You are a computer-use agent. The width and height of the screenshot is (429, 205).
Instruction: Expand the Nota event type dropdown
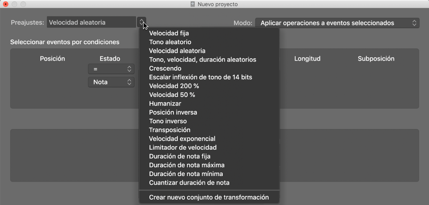111,82
